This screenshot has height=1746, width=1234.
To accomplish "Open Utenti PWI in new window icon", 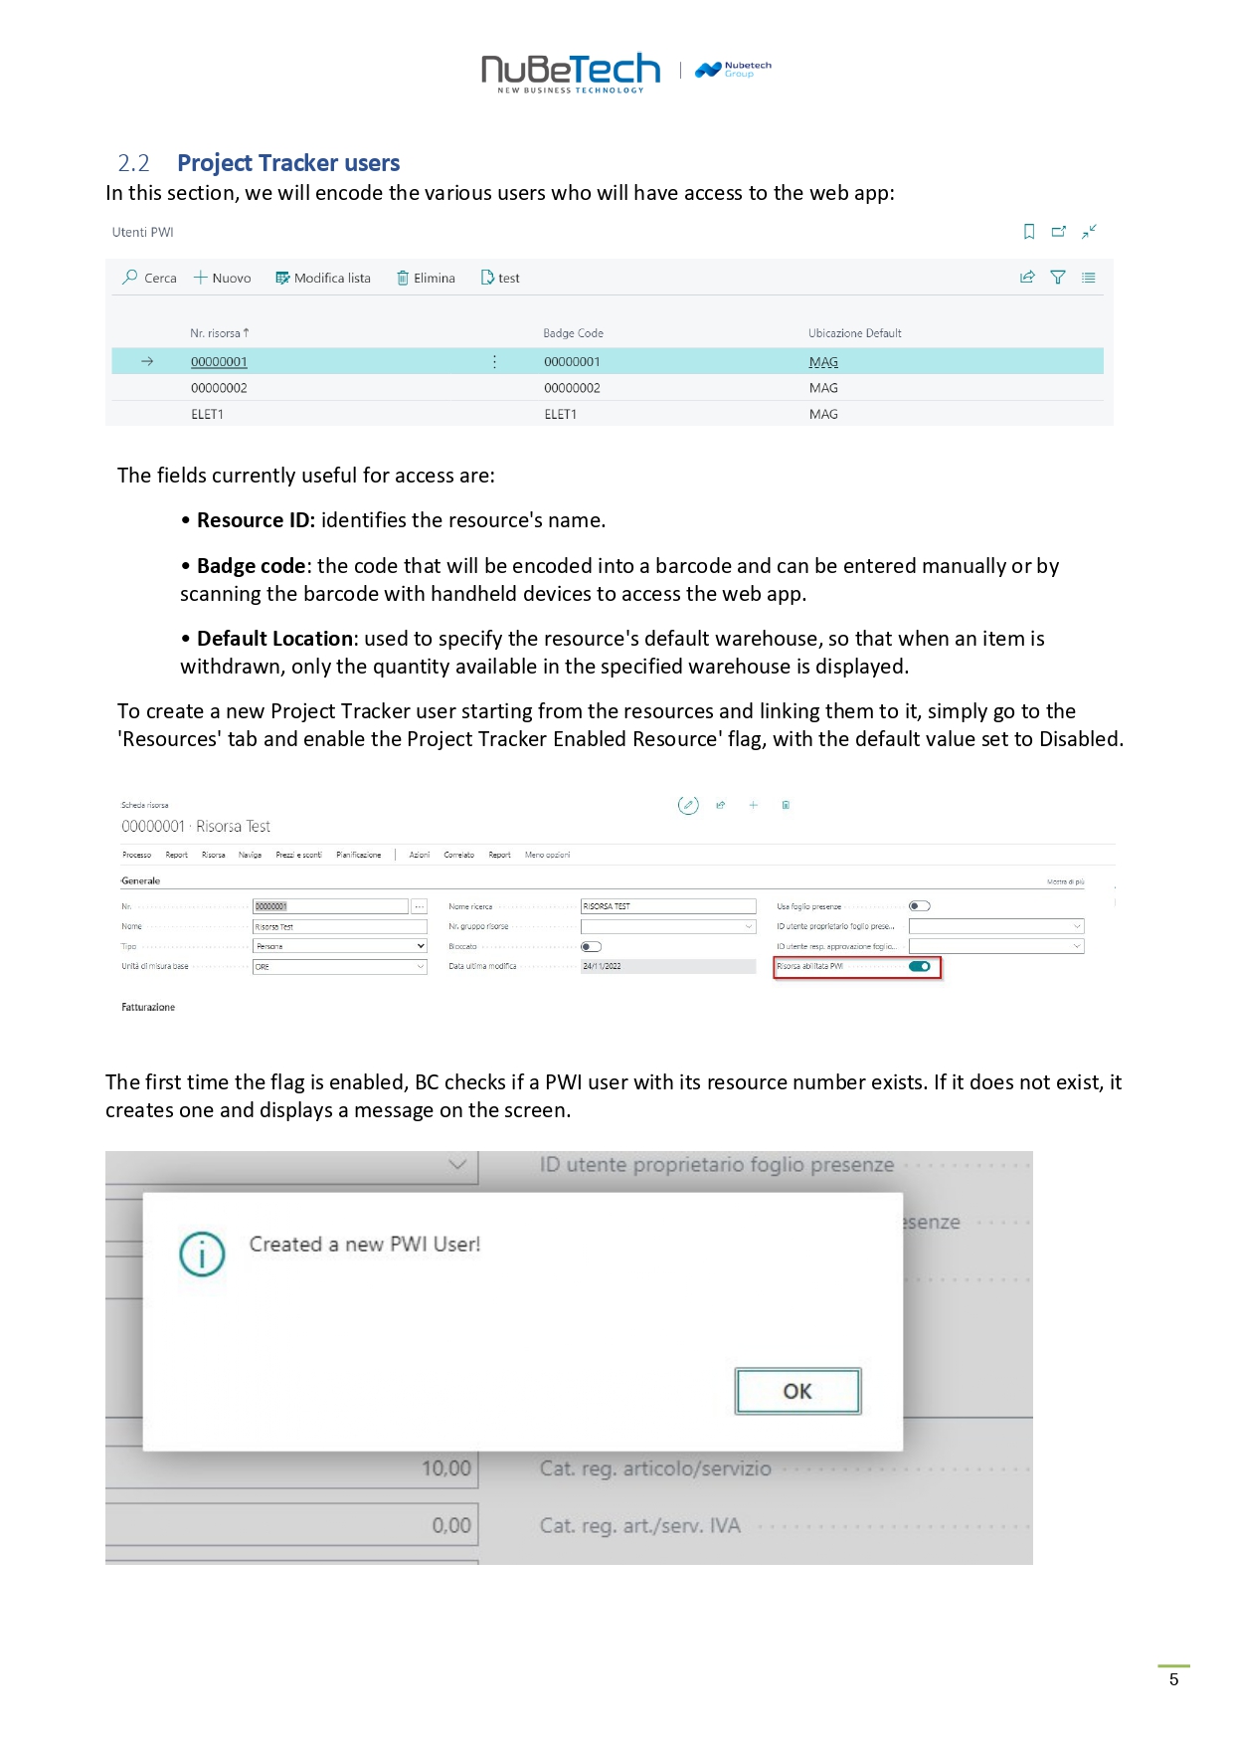I will (1059, 232).
